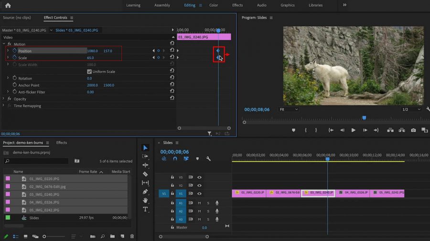Reset the Position parameter
Image resolution: width=430 pixels, height=241 pixels.
click(172, 50)
